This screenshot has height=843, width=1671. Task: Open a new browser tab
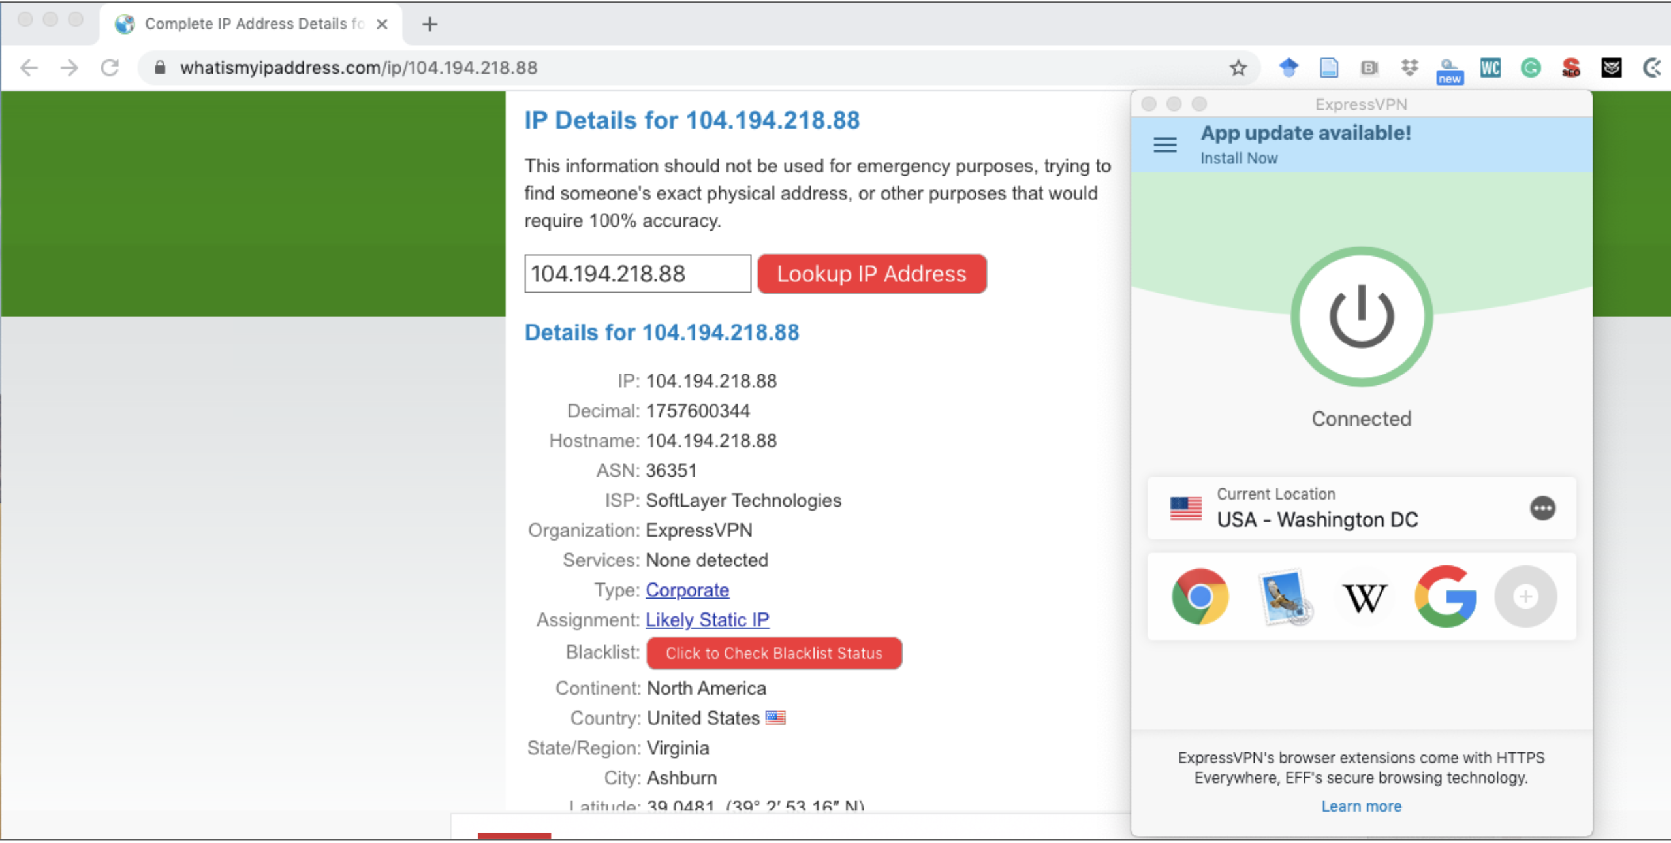point(429,24)
